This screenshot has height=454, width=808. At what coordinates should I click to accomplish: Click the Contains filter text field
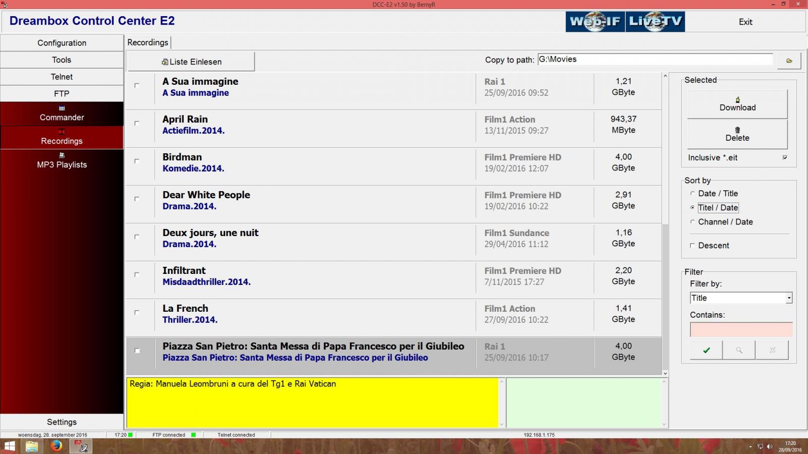[741, 329]
